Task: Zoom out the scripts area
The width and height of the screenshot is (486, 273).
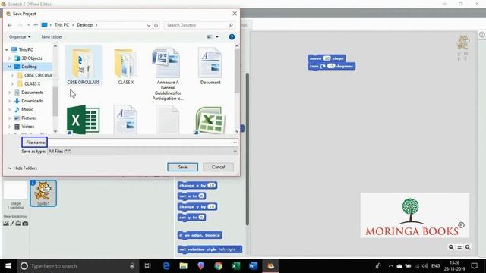Action: point(451,247)
